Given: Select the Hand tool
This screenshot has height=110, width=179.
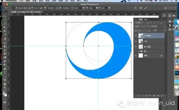Looking at the screenshot, I should point(5,84).
